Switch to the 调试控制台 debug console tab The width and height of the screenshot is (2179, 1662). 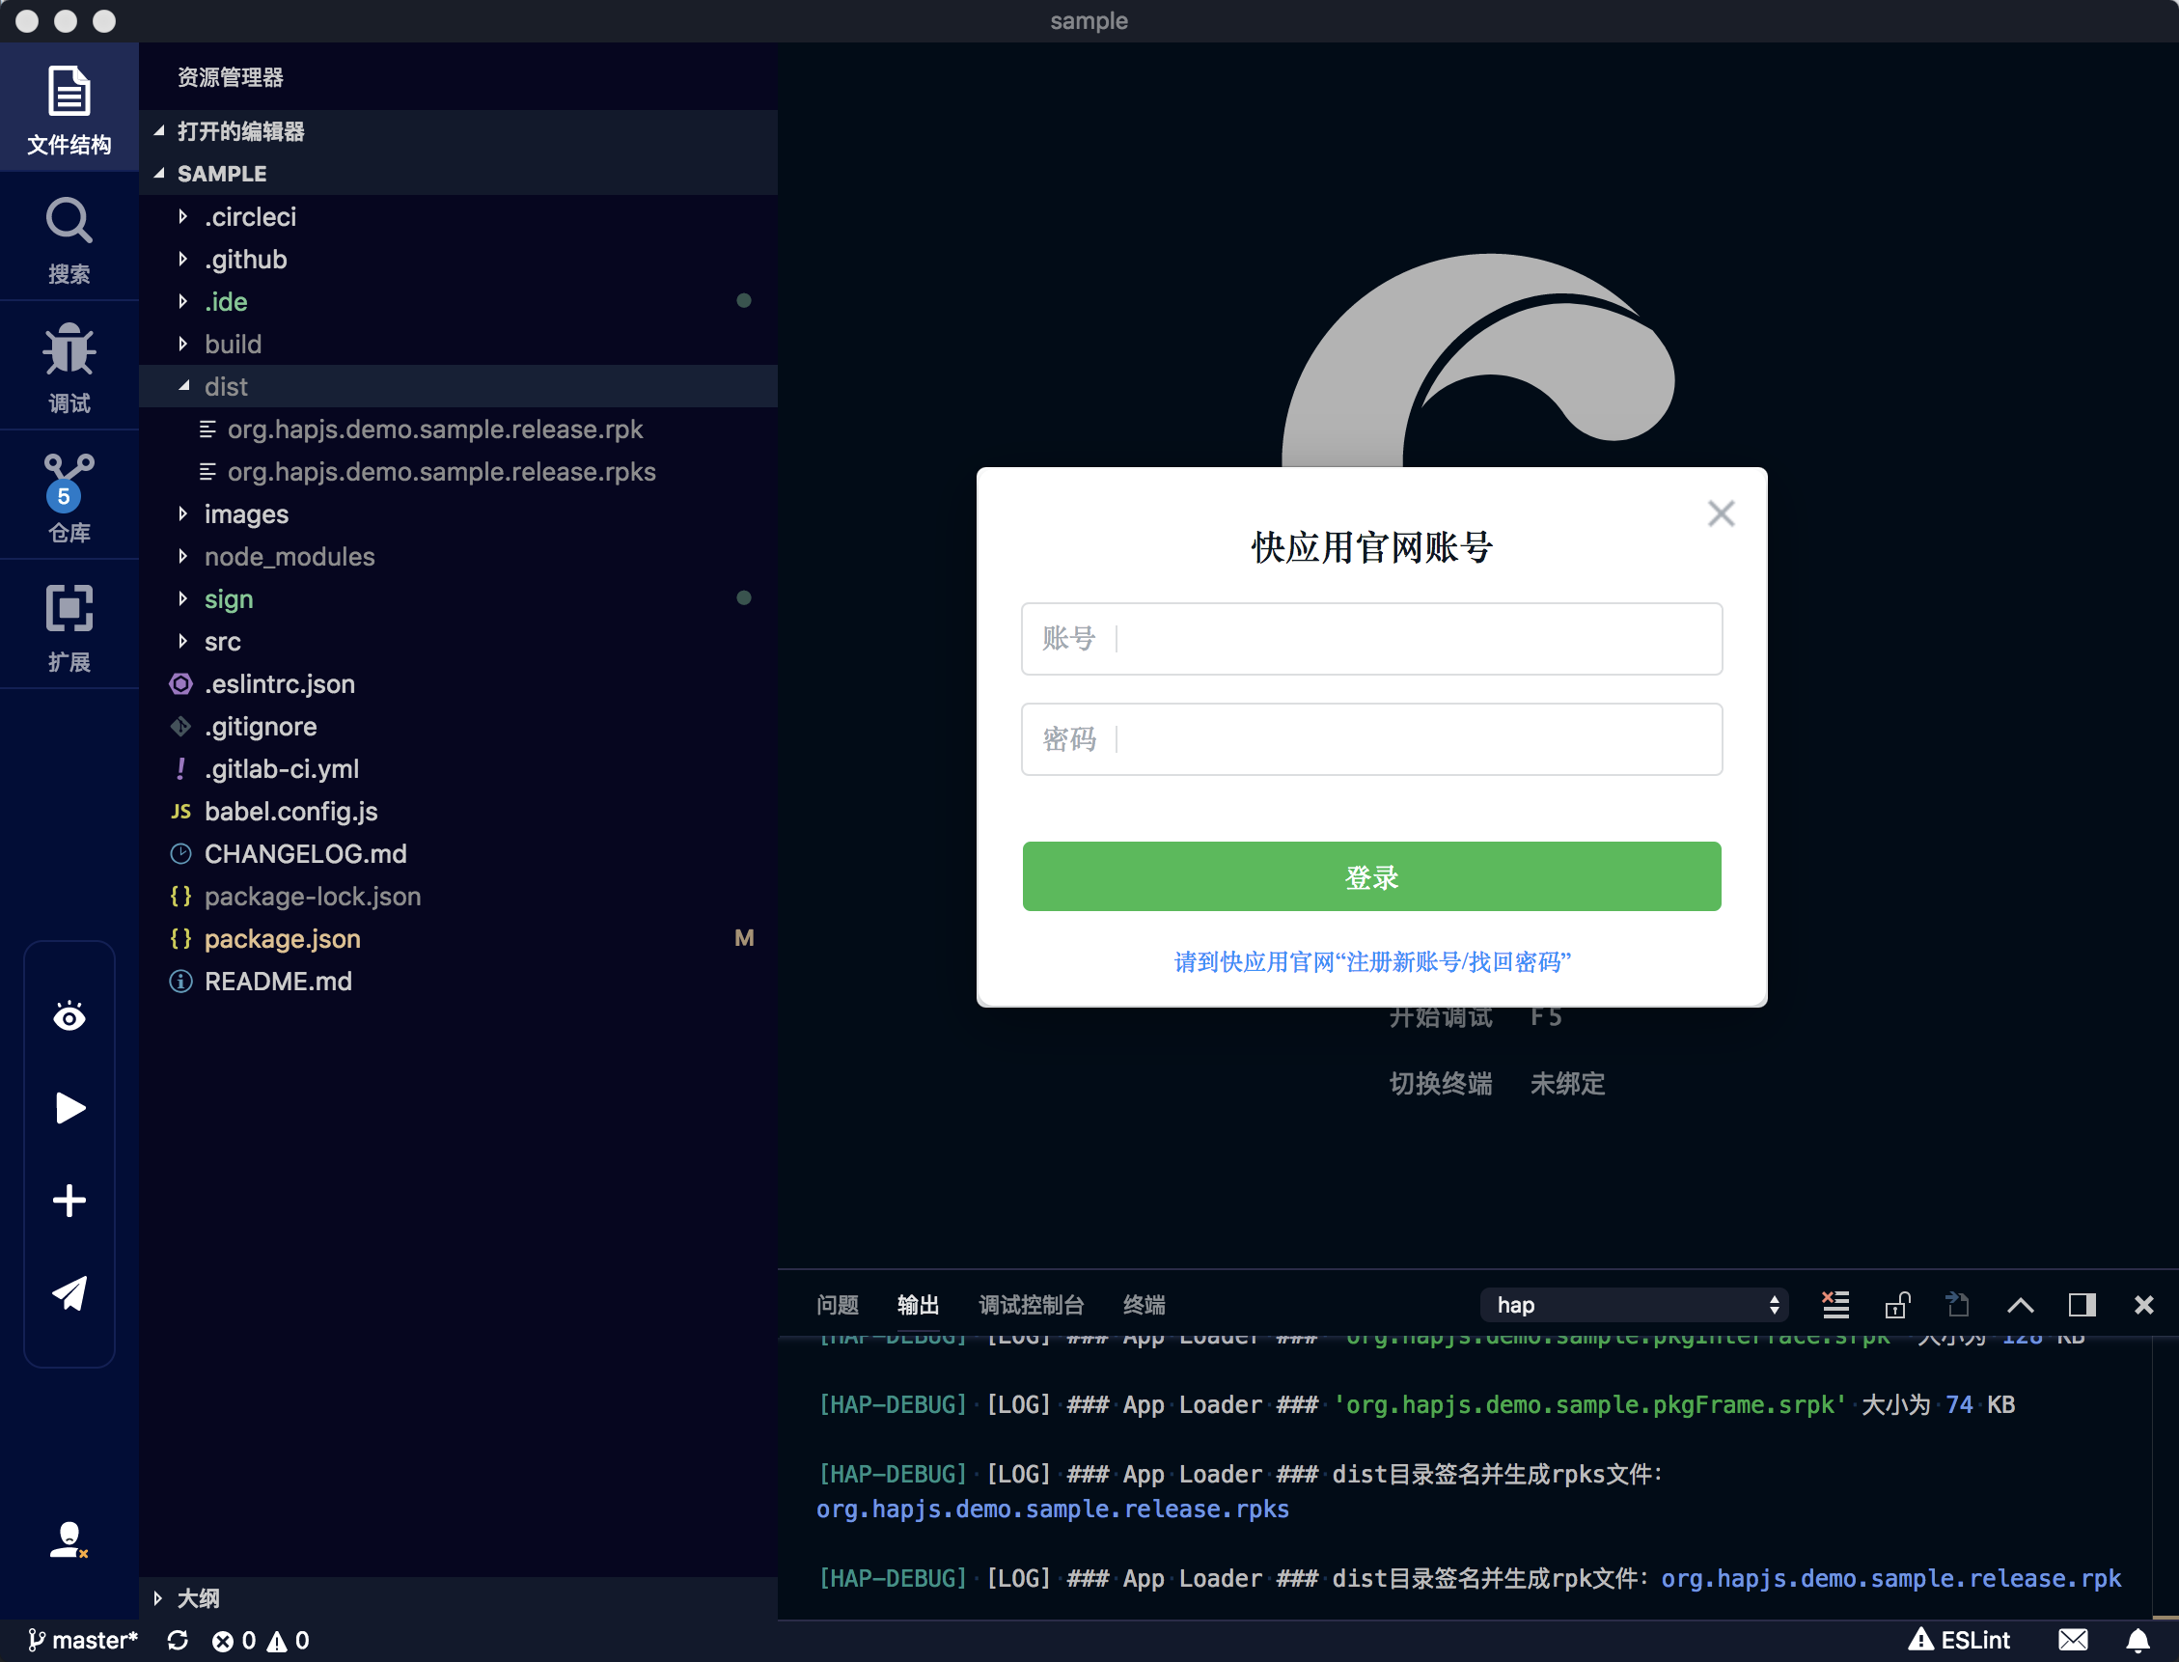[x=1031, y=1305]
